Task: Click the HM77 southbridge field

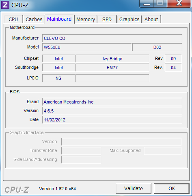Action: coord(112,68)
